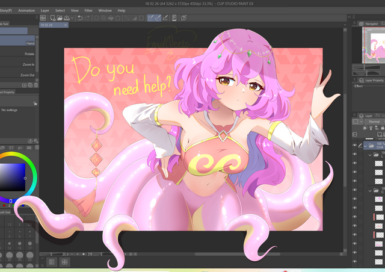Image resolution: width=385 pixels, height=272 pixels.
Task: Click the Open file folder icon
Action: 60,18
